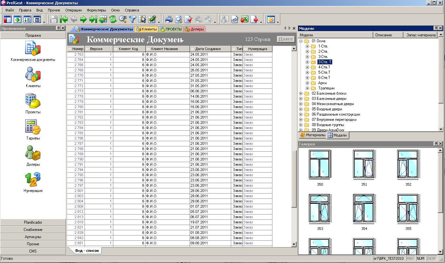Switch to the ПРОЕКТЫ document tab
The height and width of the screenshot is (263, 445).
tap(171, 29)
